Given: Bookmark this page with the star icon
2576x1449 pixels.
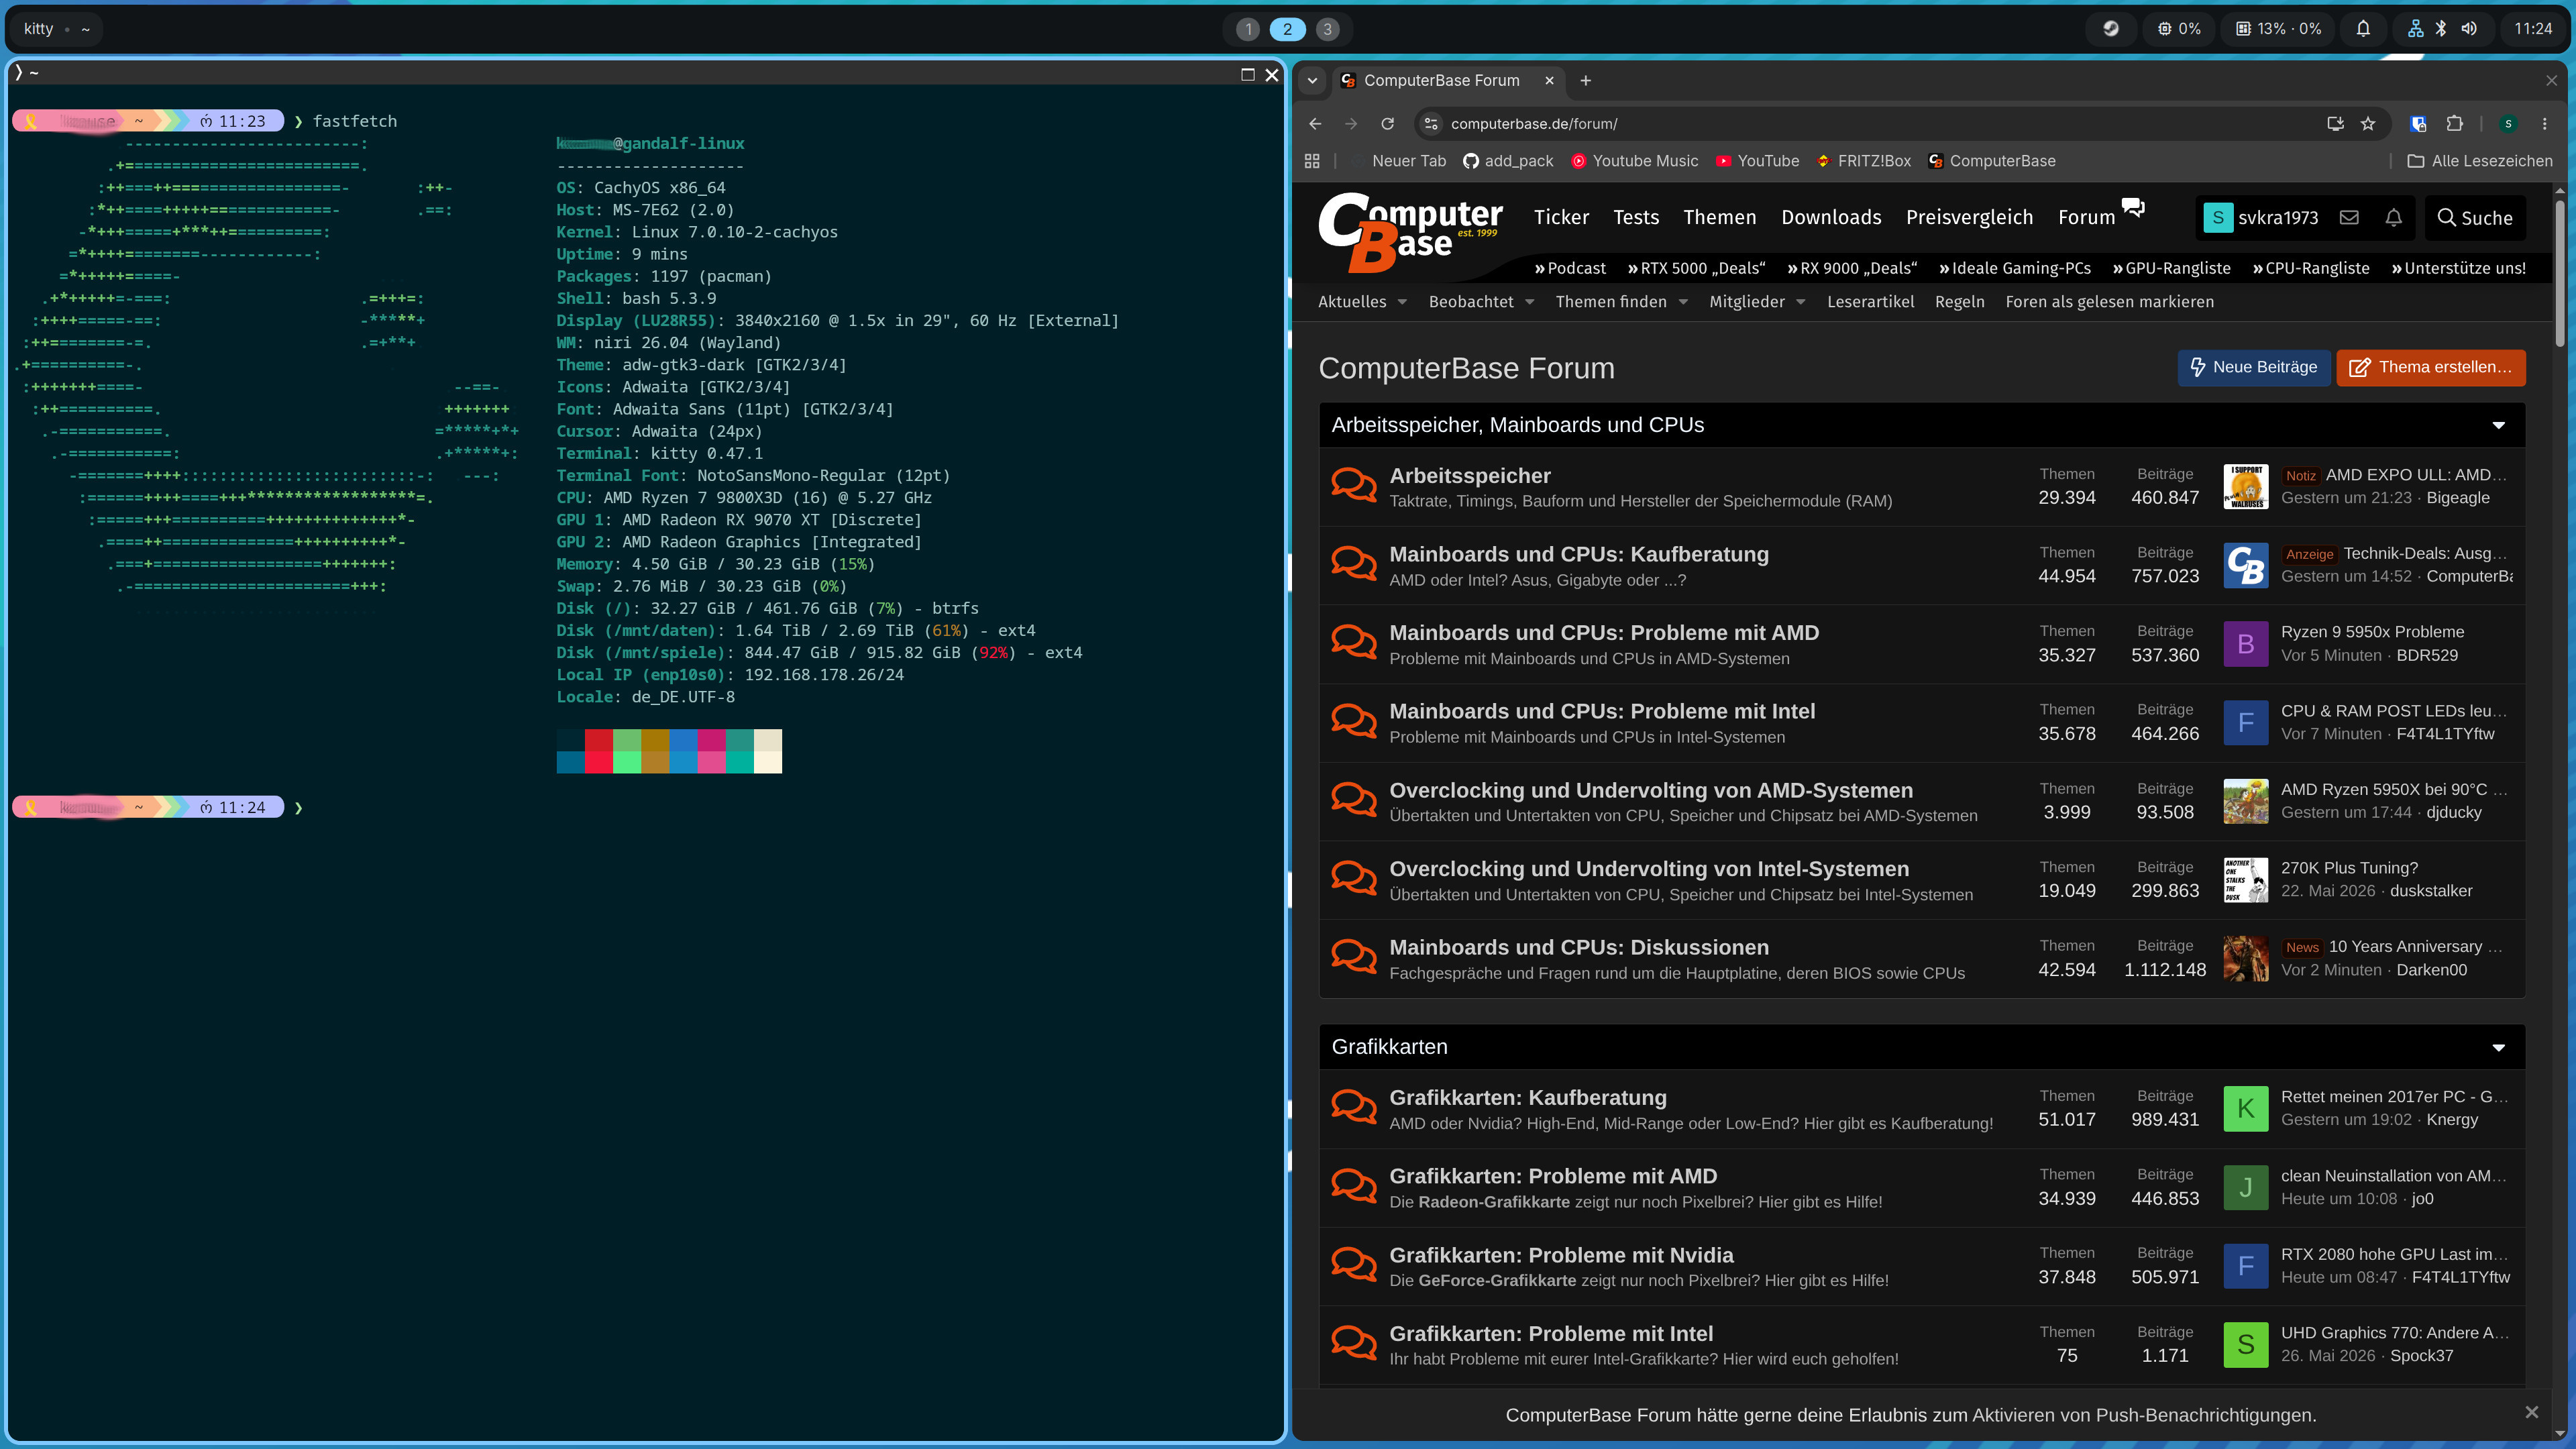Looking at the screenshot, I should click(x=2368, y=124).
